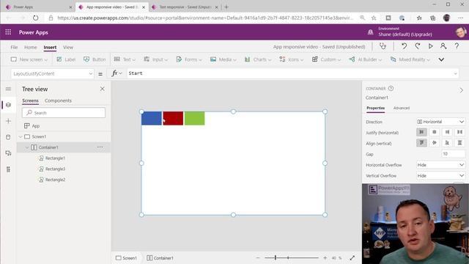Switch to the Components tab
The width and height of the screenshot is (469, 264).
coord(58,100)
